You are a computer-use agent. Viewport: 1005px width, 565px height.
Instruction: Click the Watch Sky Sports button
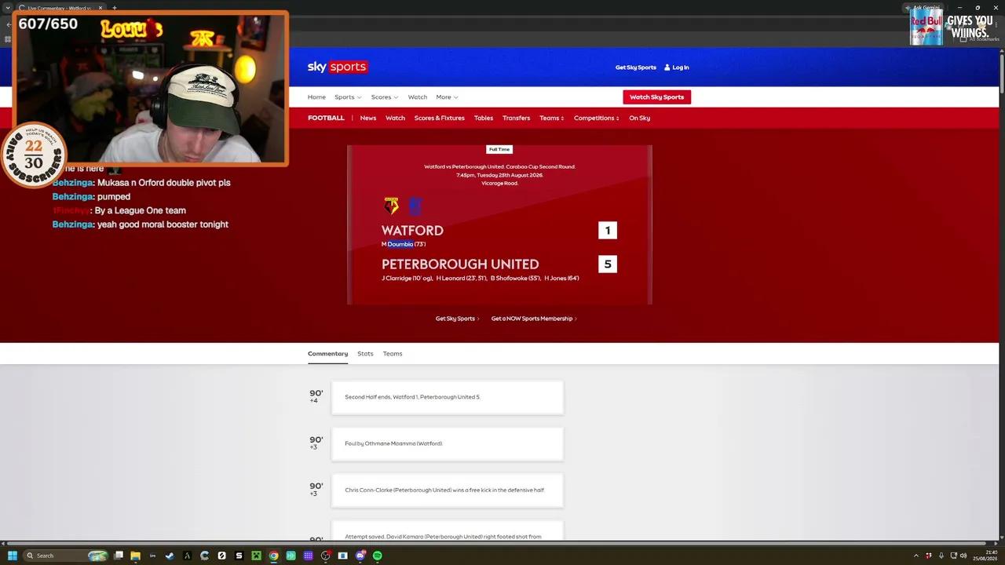(656, 97)
